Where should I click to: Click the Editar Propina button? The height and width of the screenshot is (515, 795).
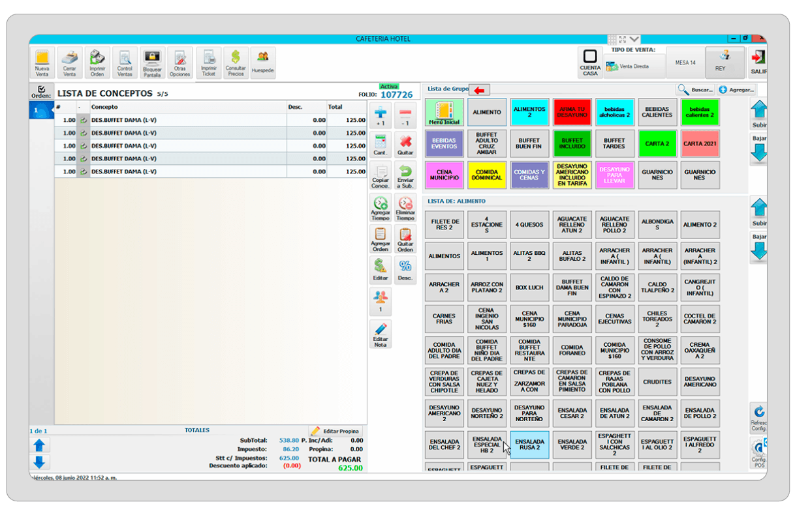[335, 432]
